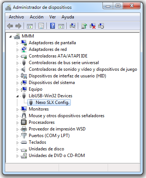146x178 pixels.
Task: Click the keyboard icon beside Teclados
Action: (24, 142)
